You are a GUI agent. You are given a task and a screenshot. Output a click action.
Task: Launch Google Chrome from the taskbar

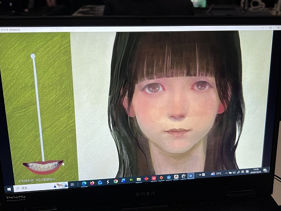pos(115,181)
